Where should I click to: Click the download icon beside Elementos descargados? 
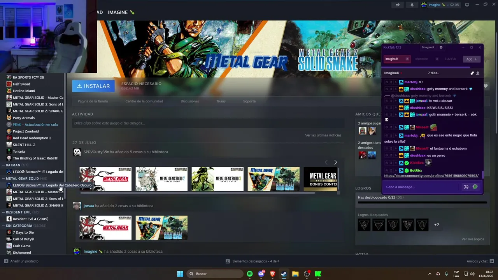click(x=228, y=261)
